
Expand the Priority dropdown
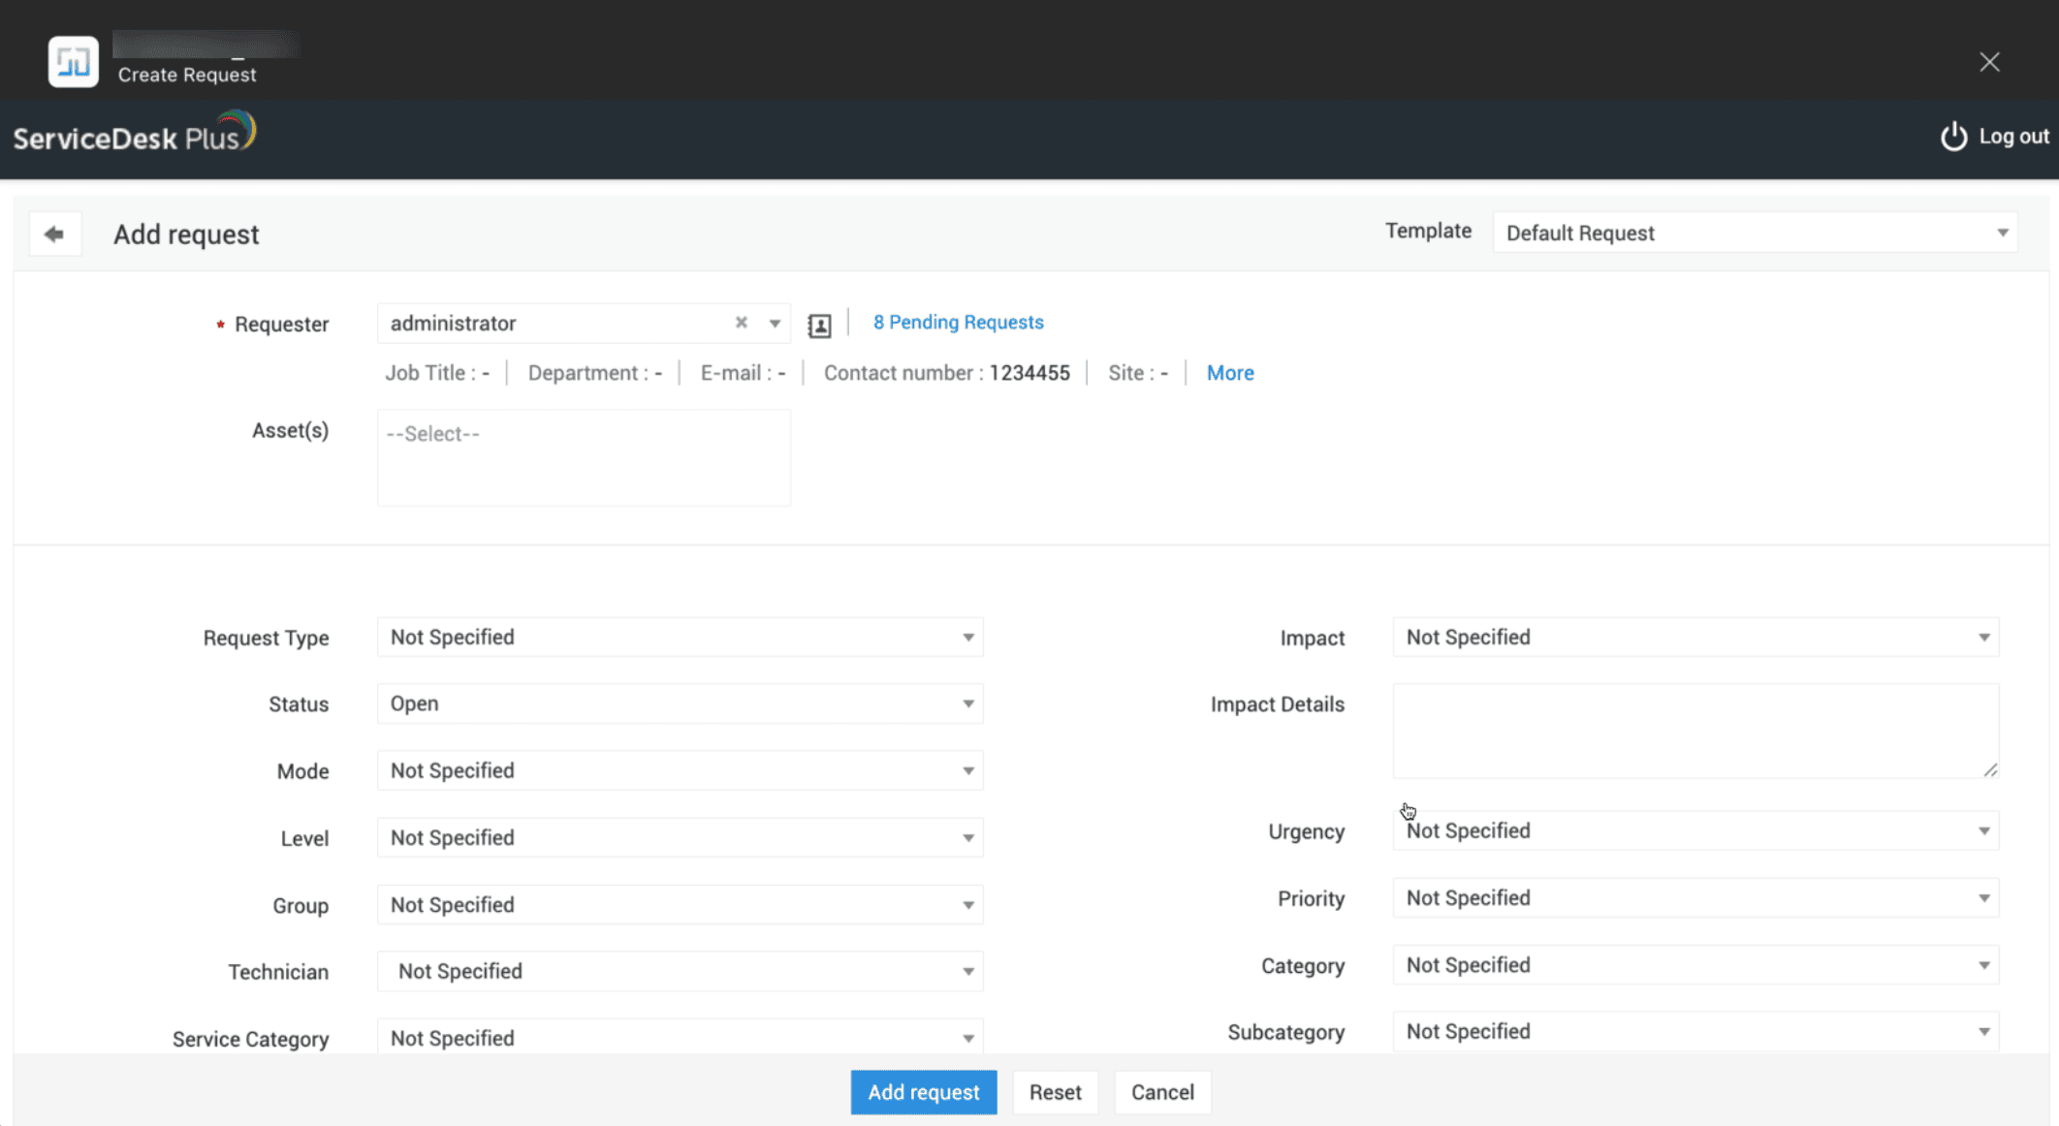tap(1695, 898)
